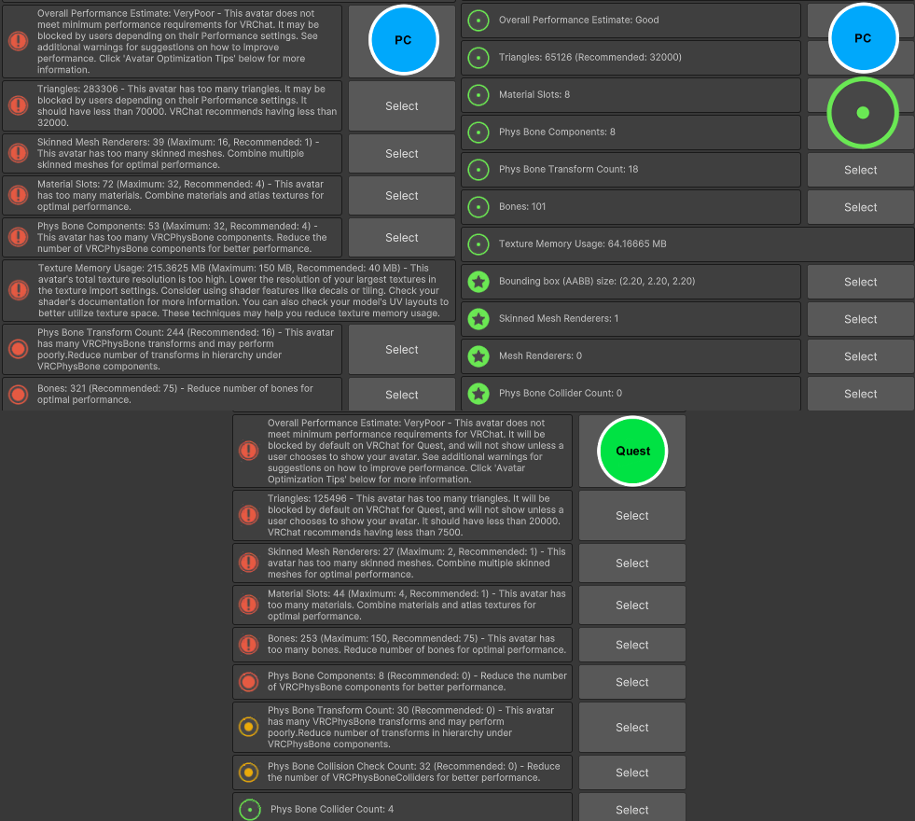Click the error icon for Phys Bone Components: 53
The width and height of the screenshot is (915, 821).
point(19,238)
